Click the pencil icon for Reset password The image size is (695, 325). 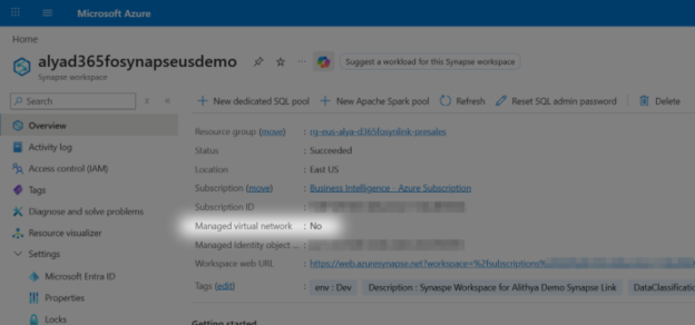[x=501, y=101]
